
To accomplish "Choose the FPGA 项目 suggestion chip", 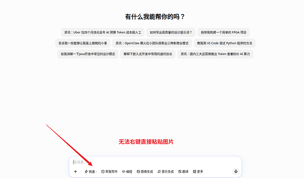I will 223,33.
